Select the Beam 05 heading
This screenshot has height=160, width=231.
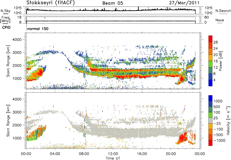(x=113, y=3)
